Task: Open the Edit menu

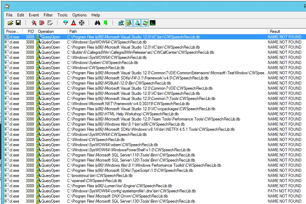Action: pos(21,15)
